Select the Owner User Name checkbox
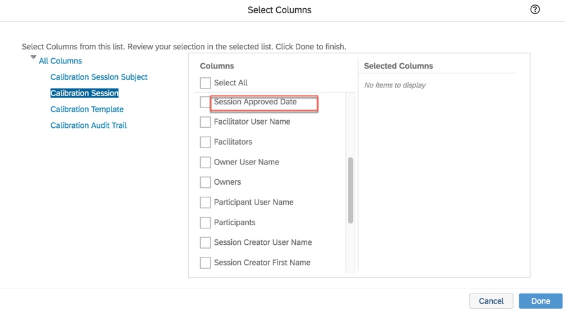This screenshot has height=310, width=565. [205, 163]
